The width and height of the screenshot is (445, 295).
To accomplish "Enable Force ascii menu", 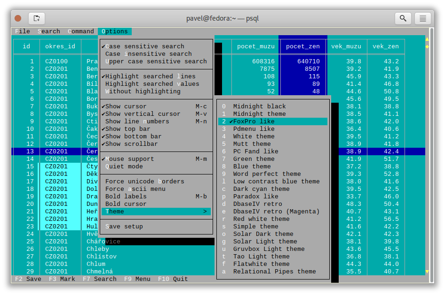I will [x=156, y=189].
